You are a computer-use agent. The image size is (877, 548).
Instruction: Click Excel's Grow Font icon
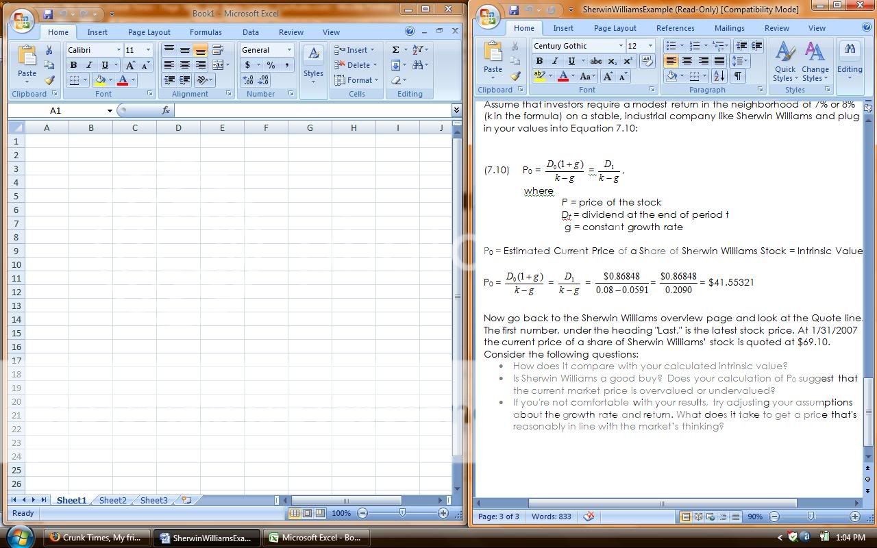tap(130, 65)
